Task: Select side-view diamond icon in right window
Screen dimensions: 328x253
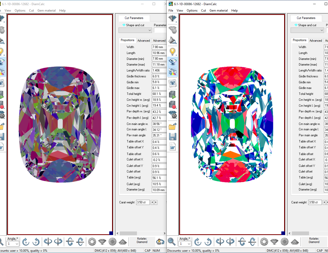Action: [274, 242]
